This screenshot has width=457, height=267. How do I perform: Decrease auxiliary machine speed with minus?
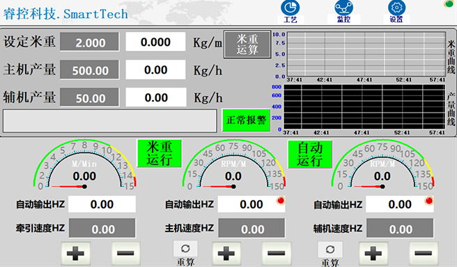click(x=424, y=253)
